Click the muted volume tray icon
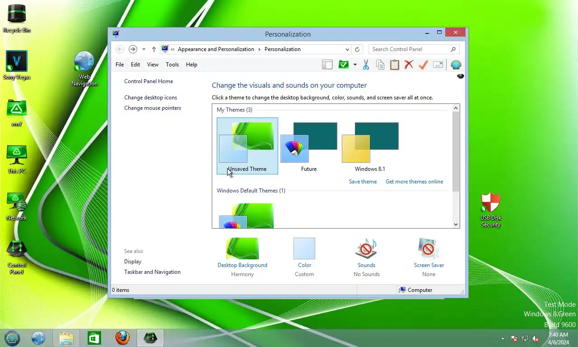Screen dimensions: 578x347 pyautogui.click(x=536, y=338)
